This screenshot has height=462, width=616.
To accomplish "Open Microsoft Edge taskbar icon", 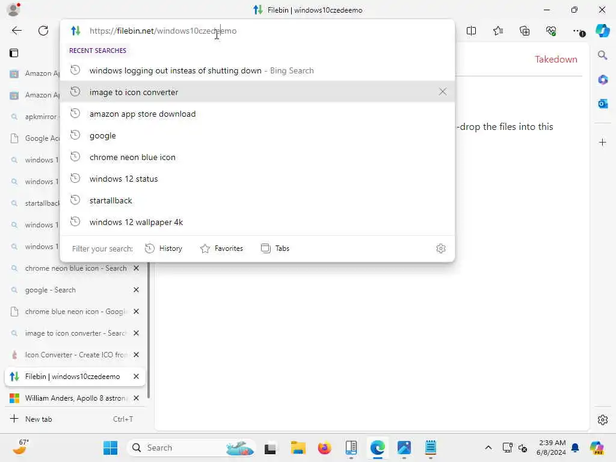I will [x=378, y=448].
